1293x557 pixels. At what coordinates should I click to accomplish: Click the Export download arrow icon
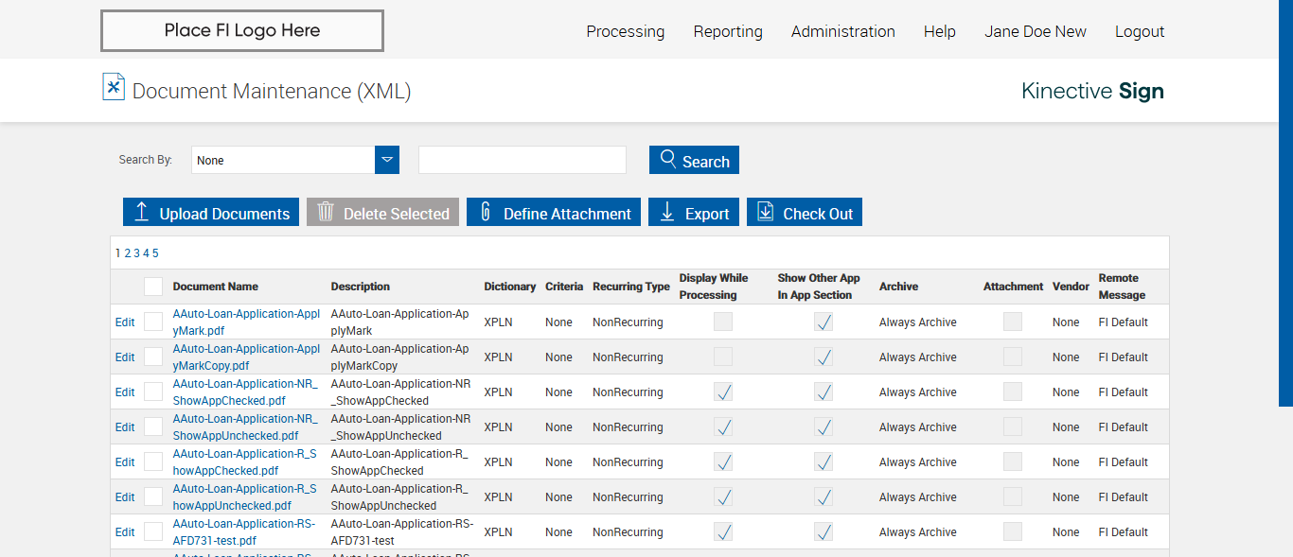[667, 212]
